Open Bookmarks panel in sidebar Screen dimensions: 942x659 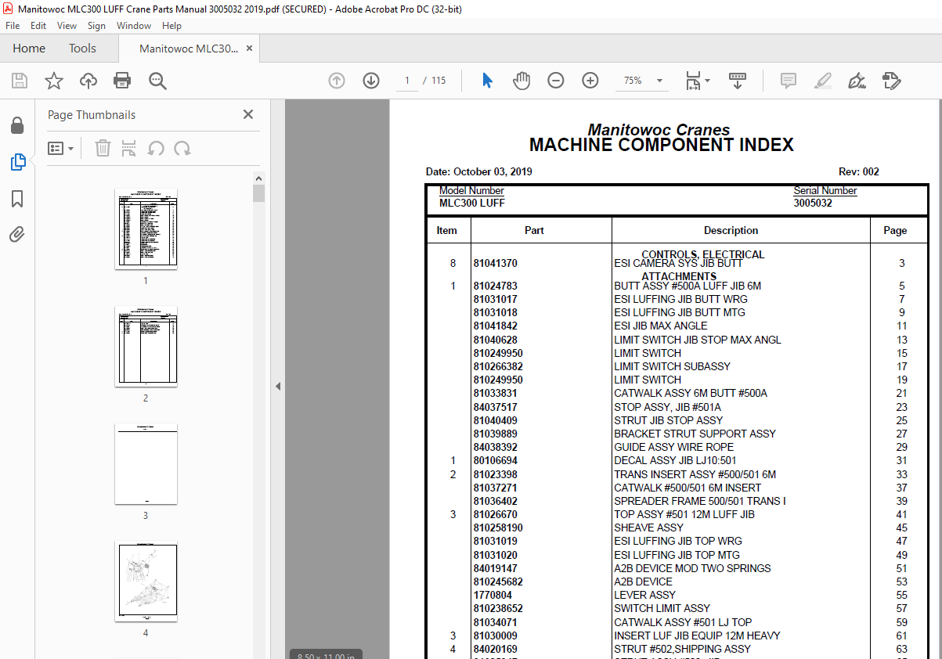click(17, 199)
